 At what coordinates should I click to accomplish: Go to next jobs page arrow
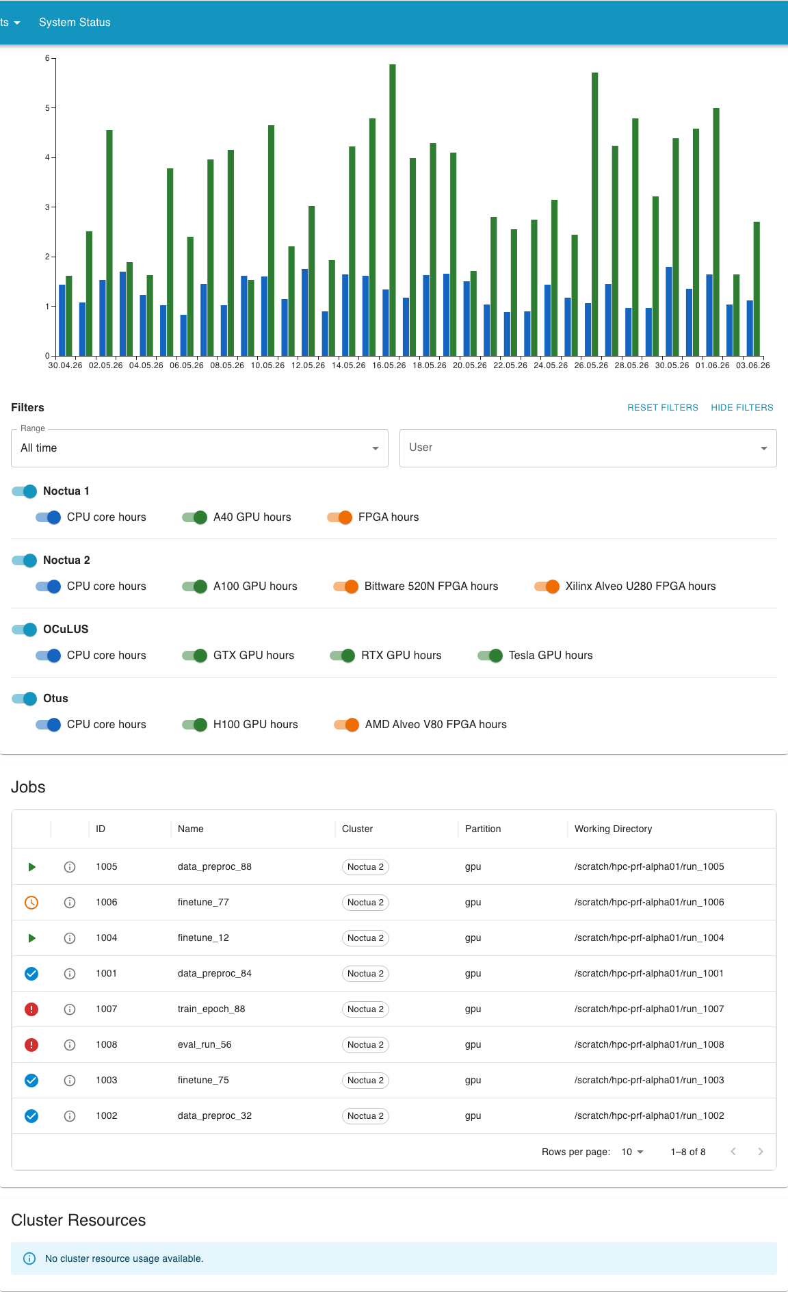(761, 1152)
